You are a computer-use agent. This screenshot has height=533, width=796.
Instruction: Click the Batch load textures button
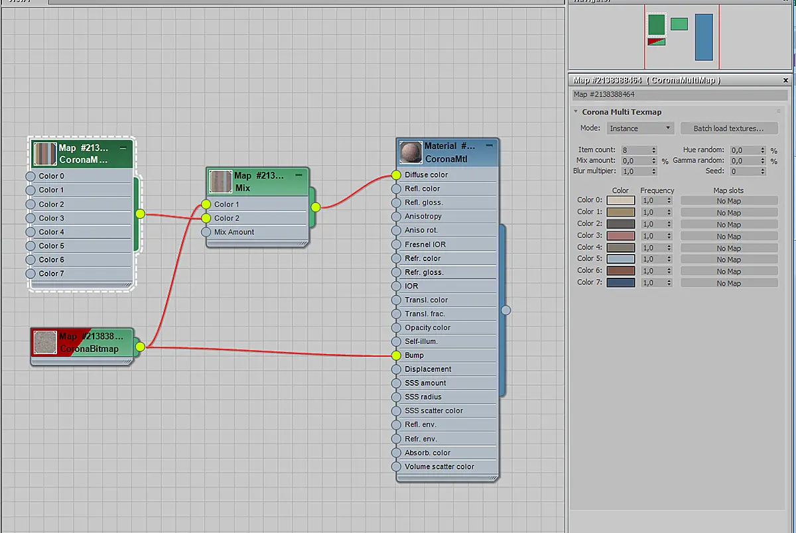pyautogui.click(x=728, y=129)
